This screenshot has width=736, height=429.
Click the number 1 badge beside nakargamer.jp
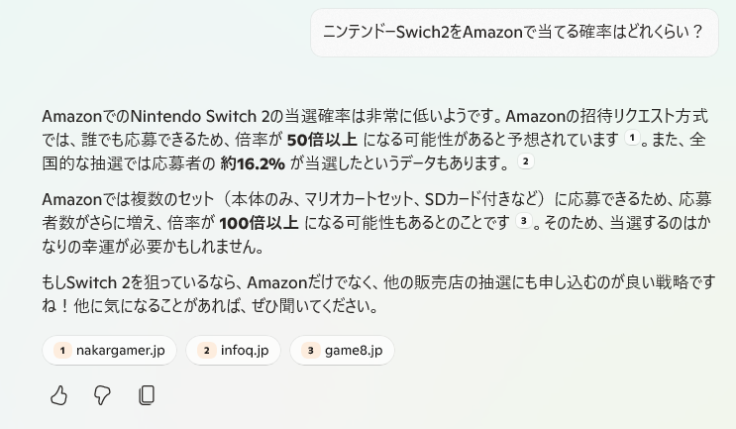(62, 350)
